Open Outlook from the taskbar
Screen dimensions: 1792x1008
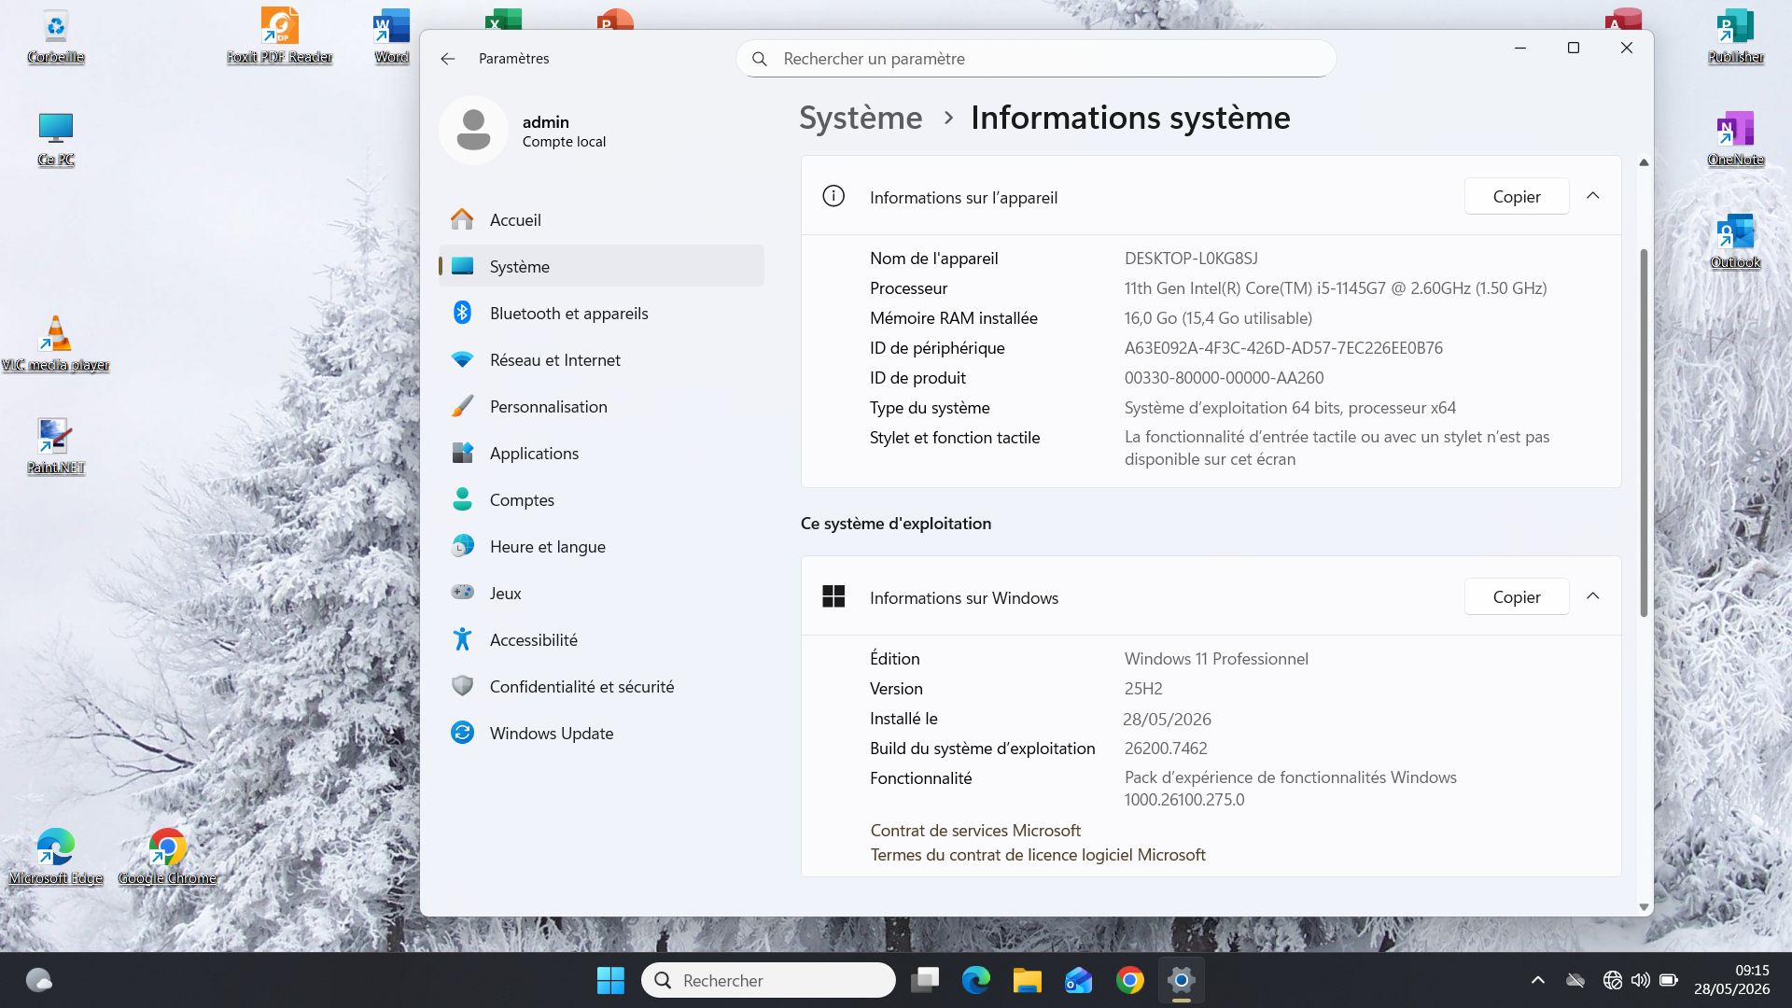(1078, 980)
